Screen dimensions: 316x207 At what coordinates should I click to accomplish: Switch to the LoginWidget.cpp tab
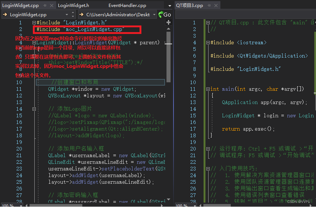coord(20,6)
